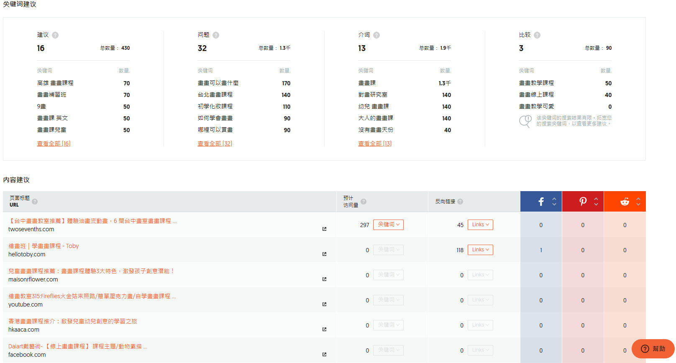Expand the Links dropdown for maisonrflower.com

[x=480, y=275]
